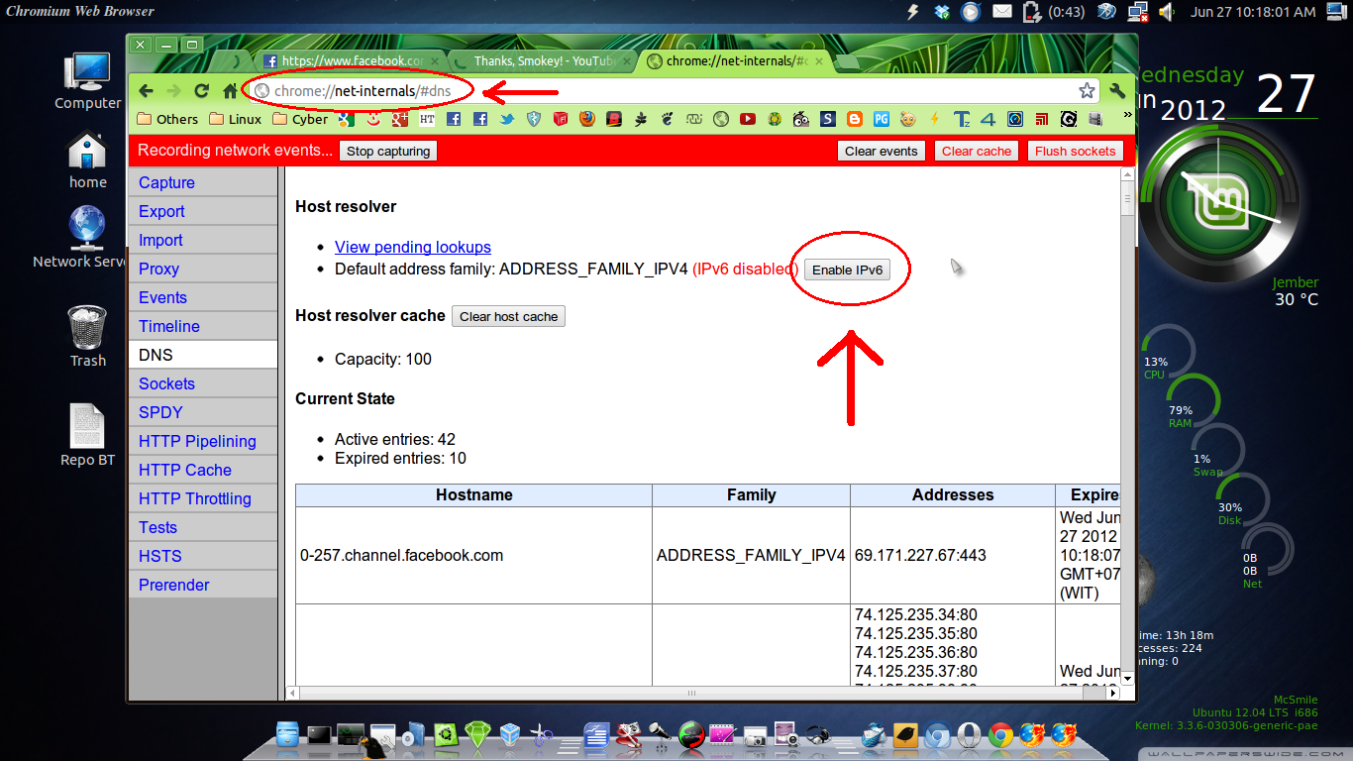Select the Proxy section in sidebar
The width and height of the screenshot is (1353, 761).
tap(203, 269)
